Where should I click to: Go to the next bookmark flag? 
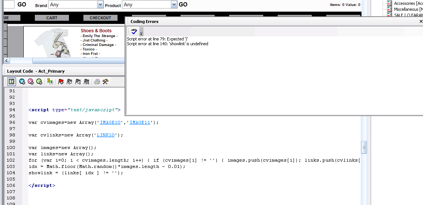pyautogui.click(x=69, y=82)
